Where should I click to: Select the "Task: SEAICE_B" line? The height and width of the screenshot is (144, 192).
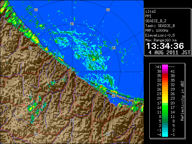pyautogui.click(x=160, y=26)
